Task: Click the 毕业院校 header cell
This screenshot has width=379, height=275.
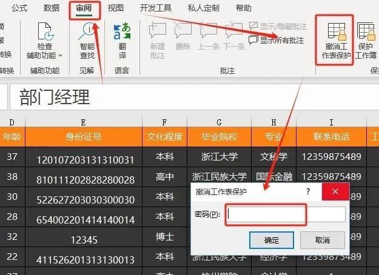Action: (219, 137)
